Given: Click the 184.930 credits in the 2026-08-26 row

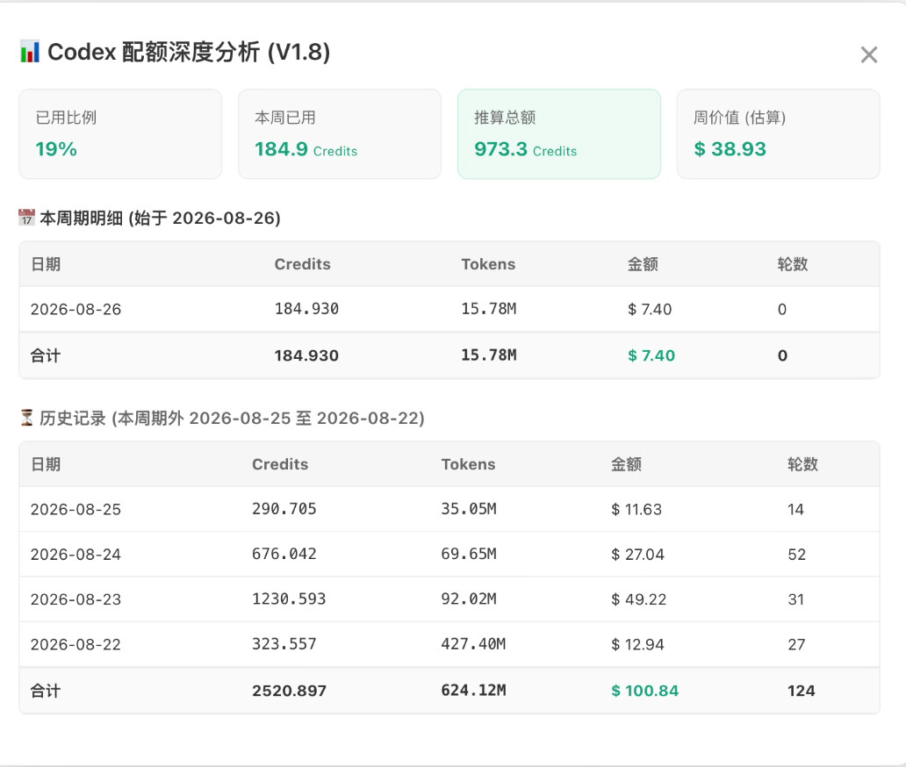Looking at the screenshot, I should pyautogui.click(x=306, y=309).
